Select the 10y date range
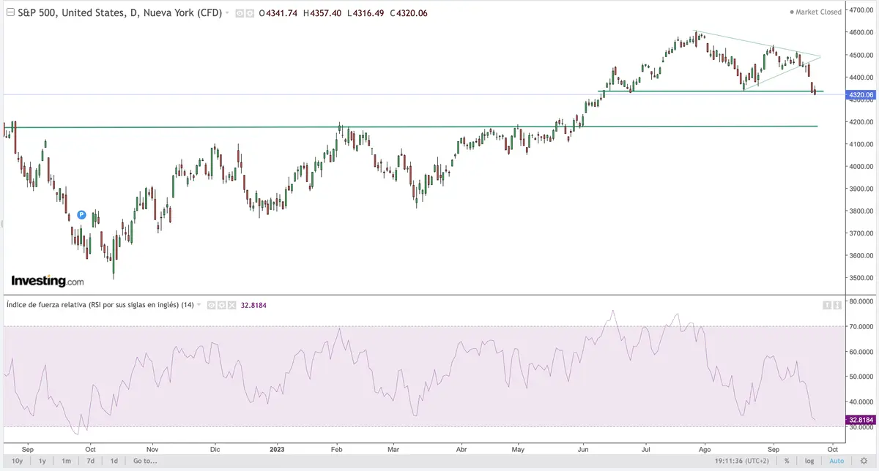The height and width of the screenshot is (471, 879). (18, 461)
